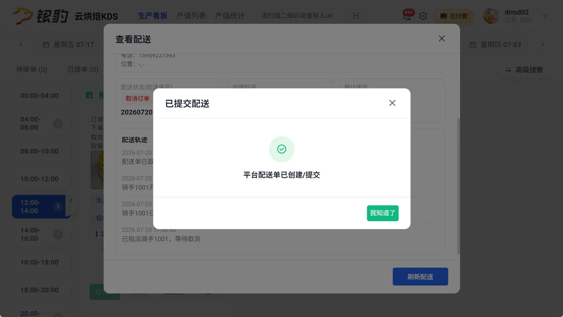Collapse the time slot sidebar chevron
Image resolution: width=563 pixels, height=317 pixels.
click(x=71, y=200)
